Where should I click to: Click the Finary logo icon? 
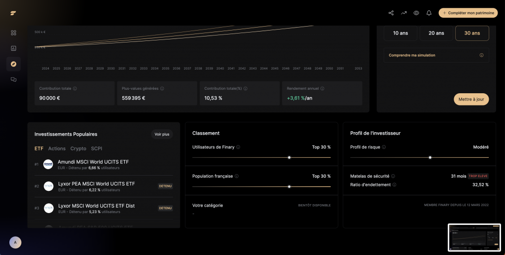pos(13,13)
